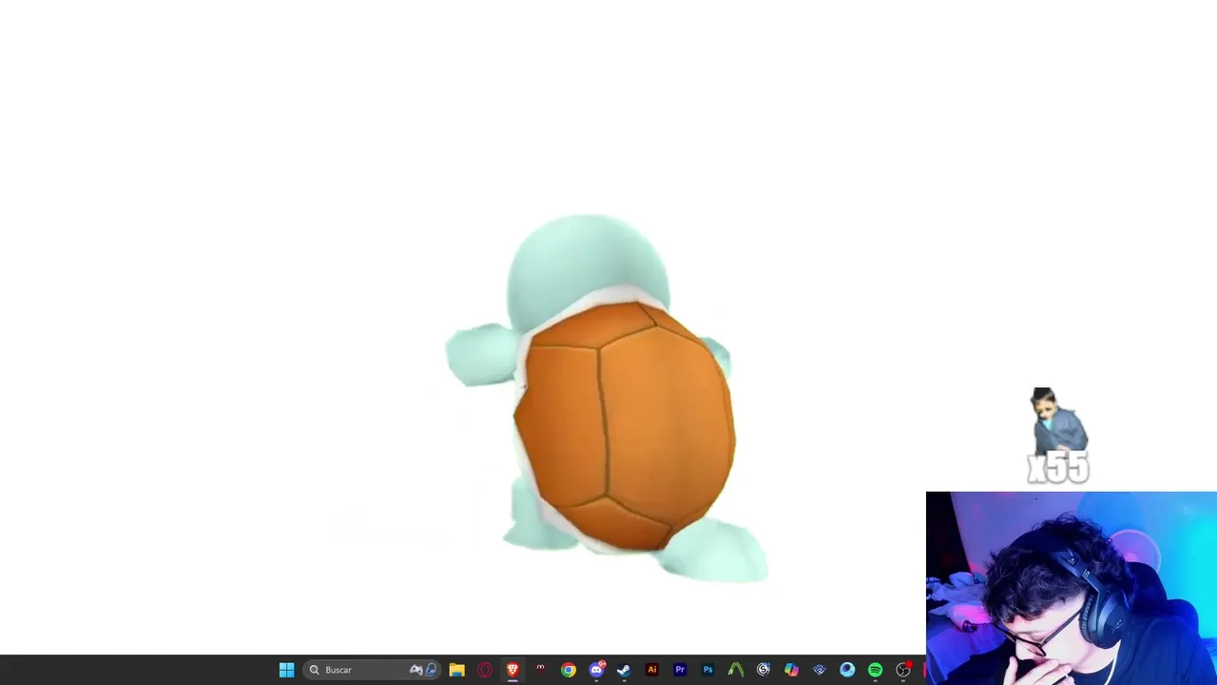Open Google Chrome from taskbar
Viewport: 1217px width, 685px height.
coord(569,670)
